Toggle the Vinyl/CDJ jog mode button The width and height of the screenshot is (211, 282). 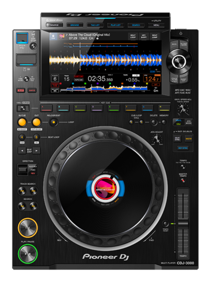(x=178, y=122)
